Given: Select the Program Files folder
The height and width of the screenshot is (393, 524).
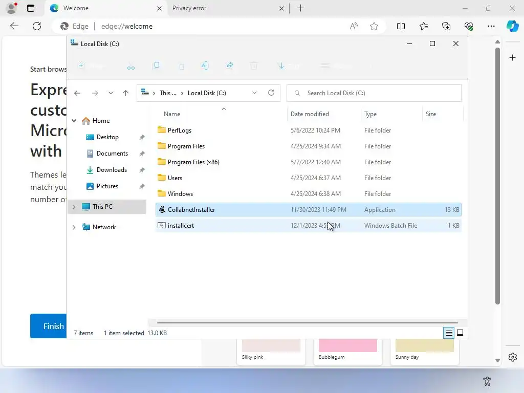Looking at the screenshot, I should click(308, 146).
